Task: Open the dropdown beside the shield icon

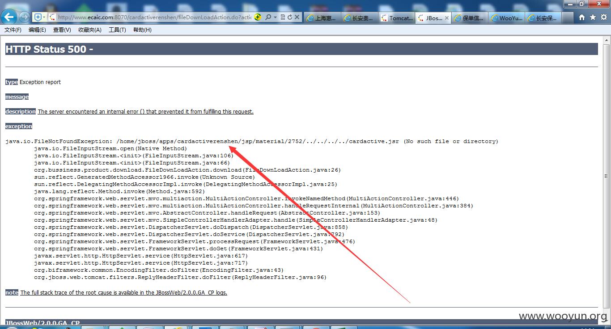Action: click(45, 17)
